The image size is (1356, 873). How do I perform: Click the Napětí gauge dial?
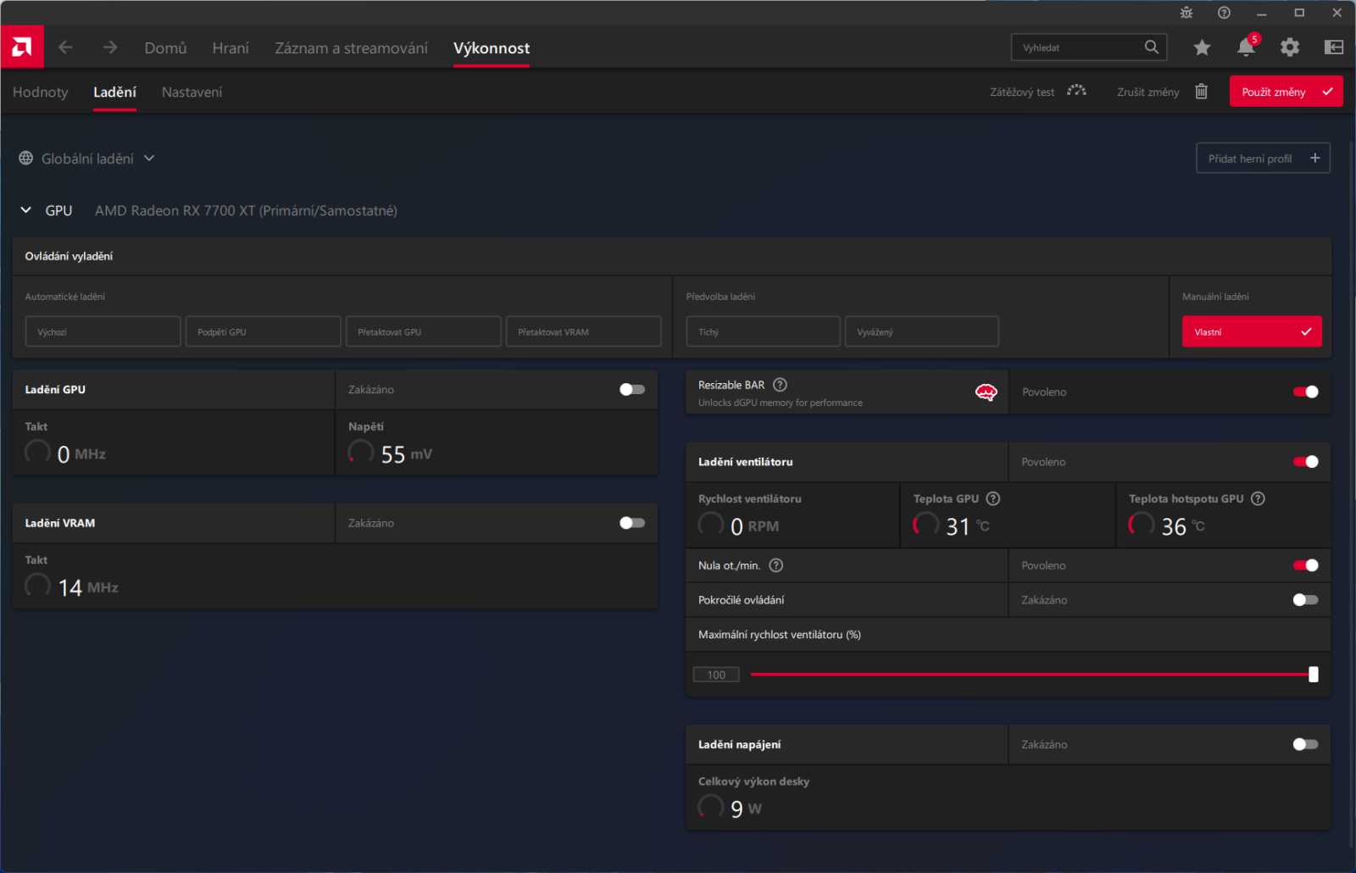click(x=361, y=452)
